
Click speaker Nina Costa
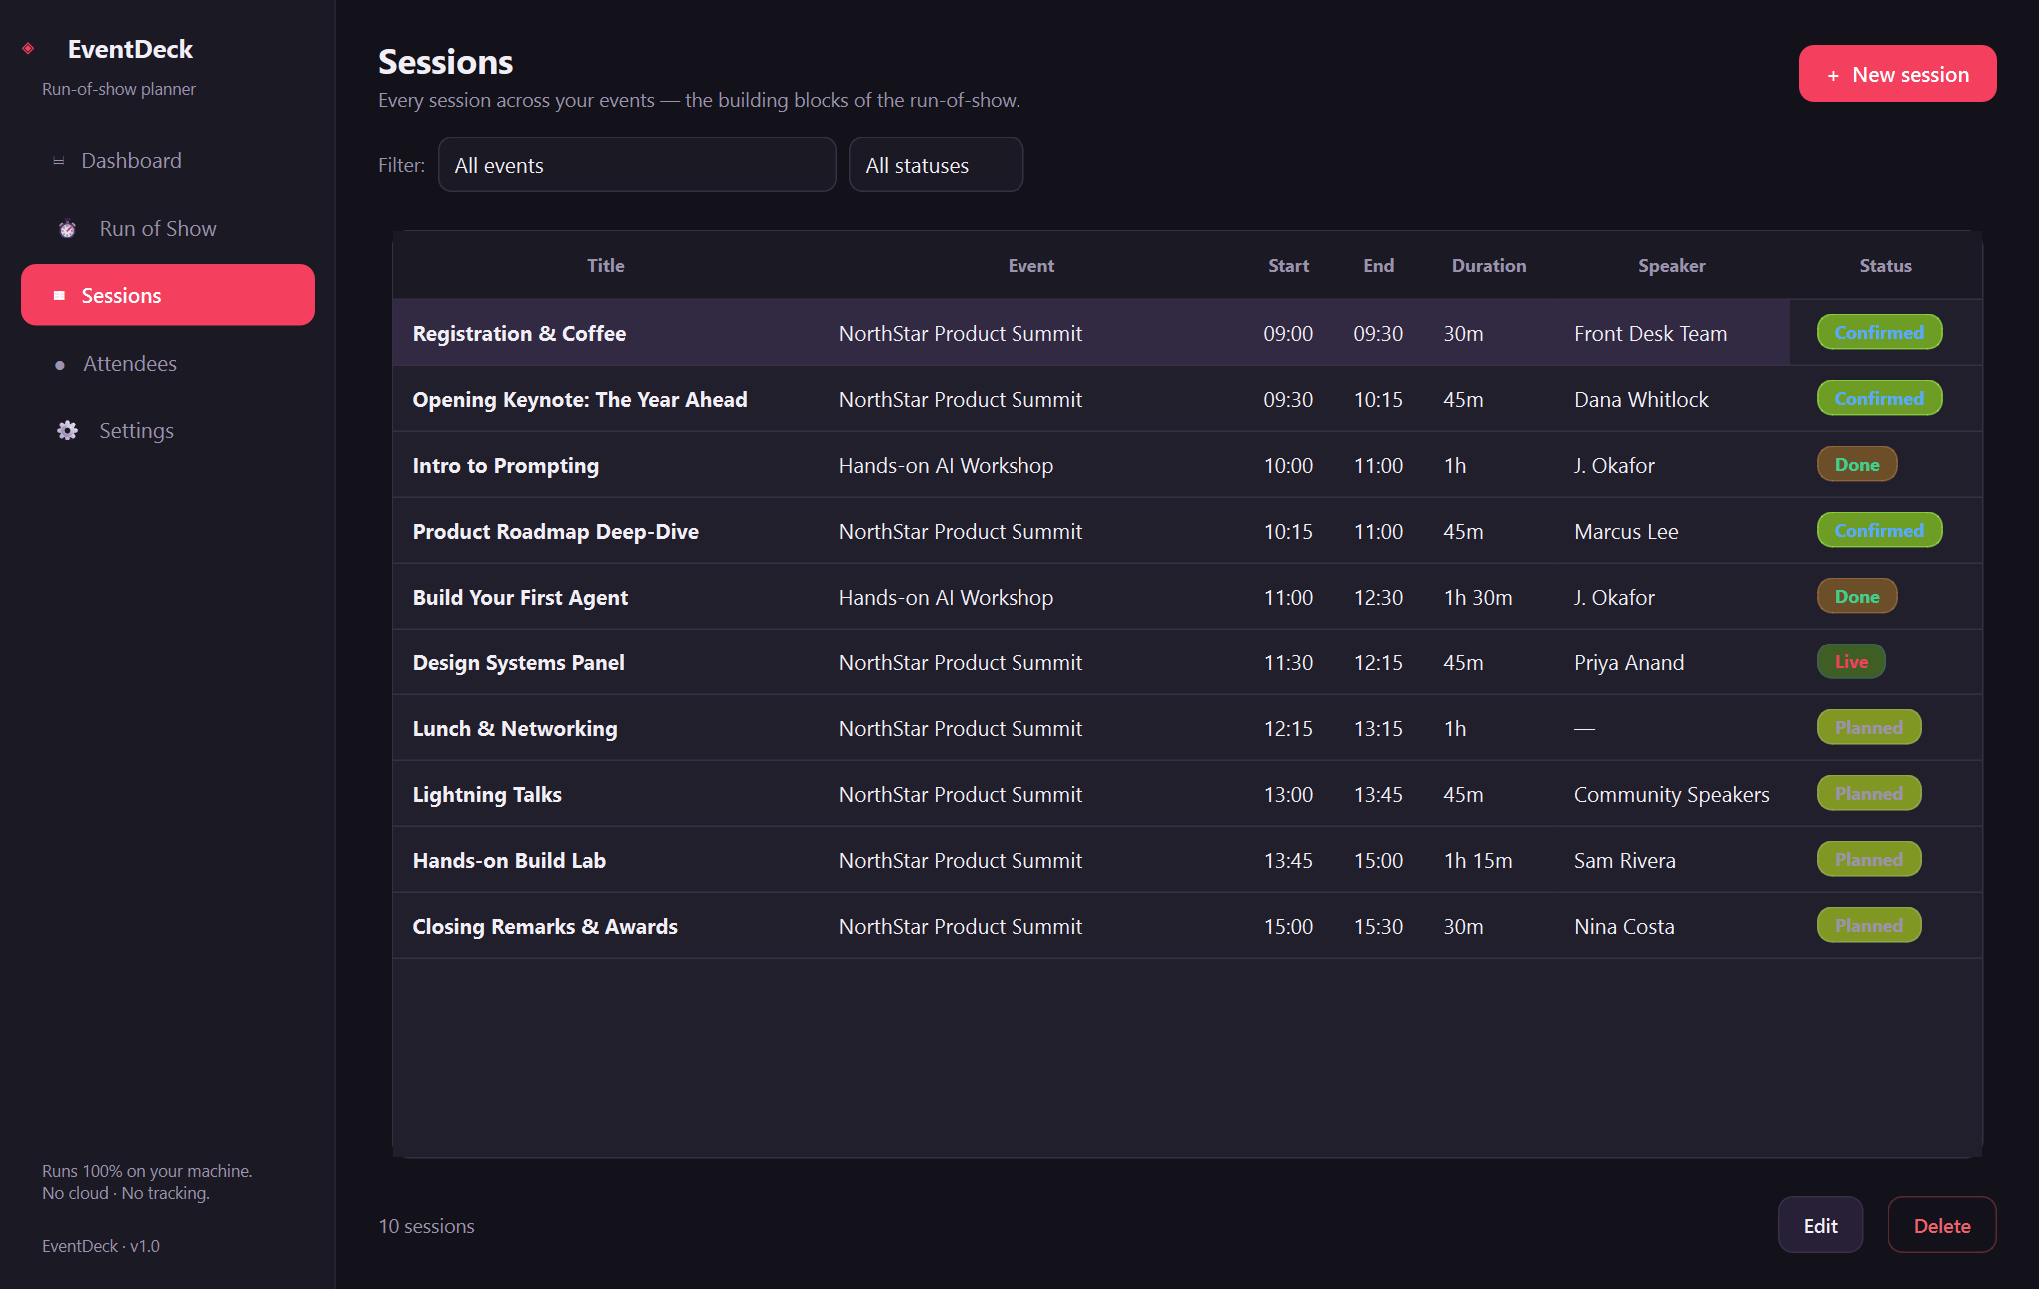pos(1624,927)
